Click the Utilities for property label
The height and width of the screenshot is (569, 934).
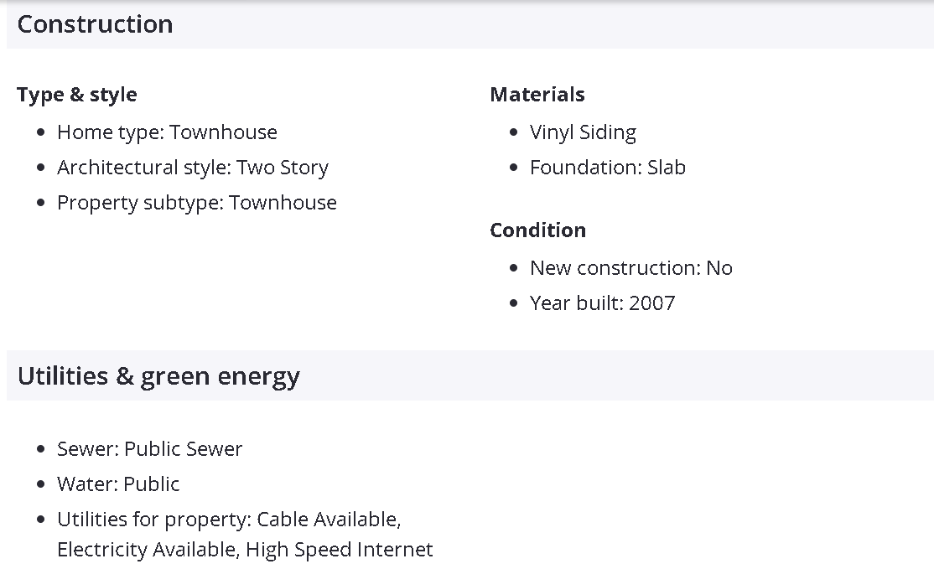click(154, 520)
